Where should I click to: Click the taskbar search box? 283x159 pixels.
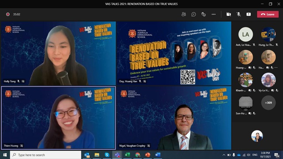[46, 155]
